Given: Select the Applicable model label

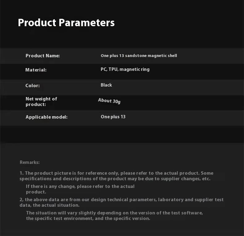Looking at the screenshot, I should (x=47, y=117).
